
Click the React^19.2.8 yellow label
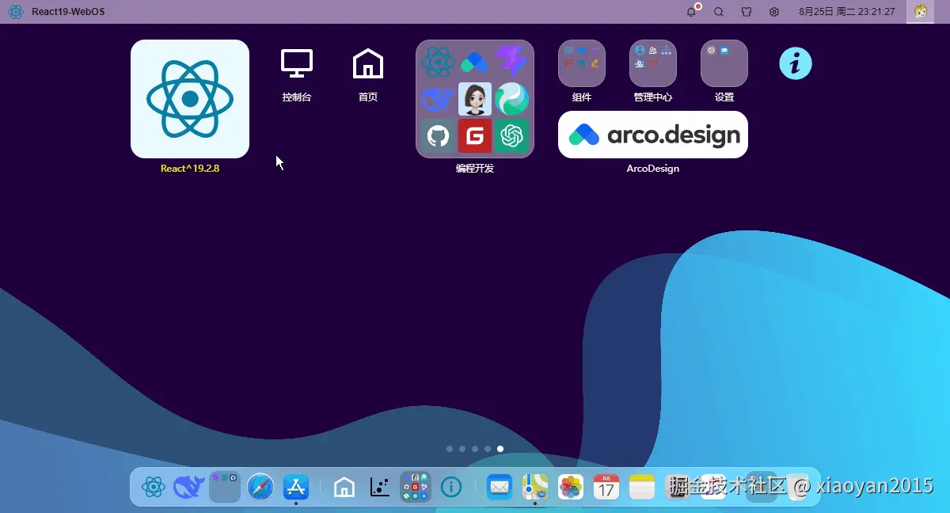tap(190, 169)
